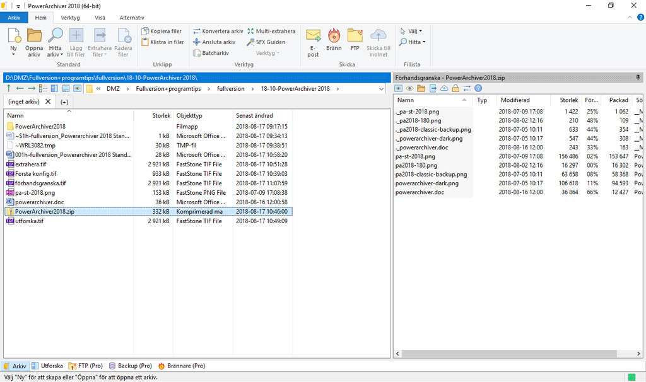The width and height of the screenshot is (646, 382).
Task: Open the FTP send tool
Action: tap(355, 40)
